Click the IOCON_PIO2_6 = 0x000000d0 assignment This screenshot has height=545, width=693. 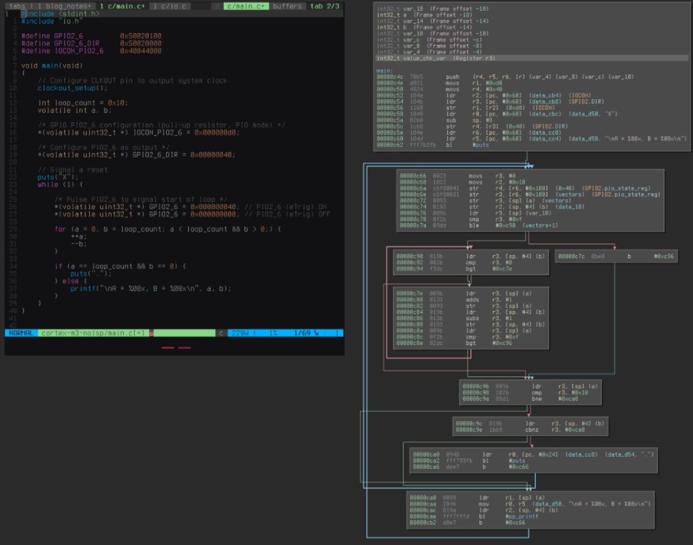(139, 133)
